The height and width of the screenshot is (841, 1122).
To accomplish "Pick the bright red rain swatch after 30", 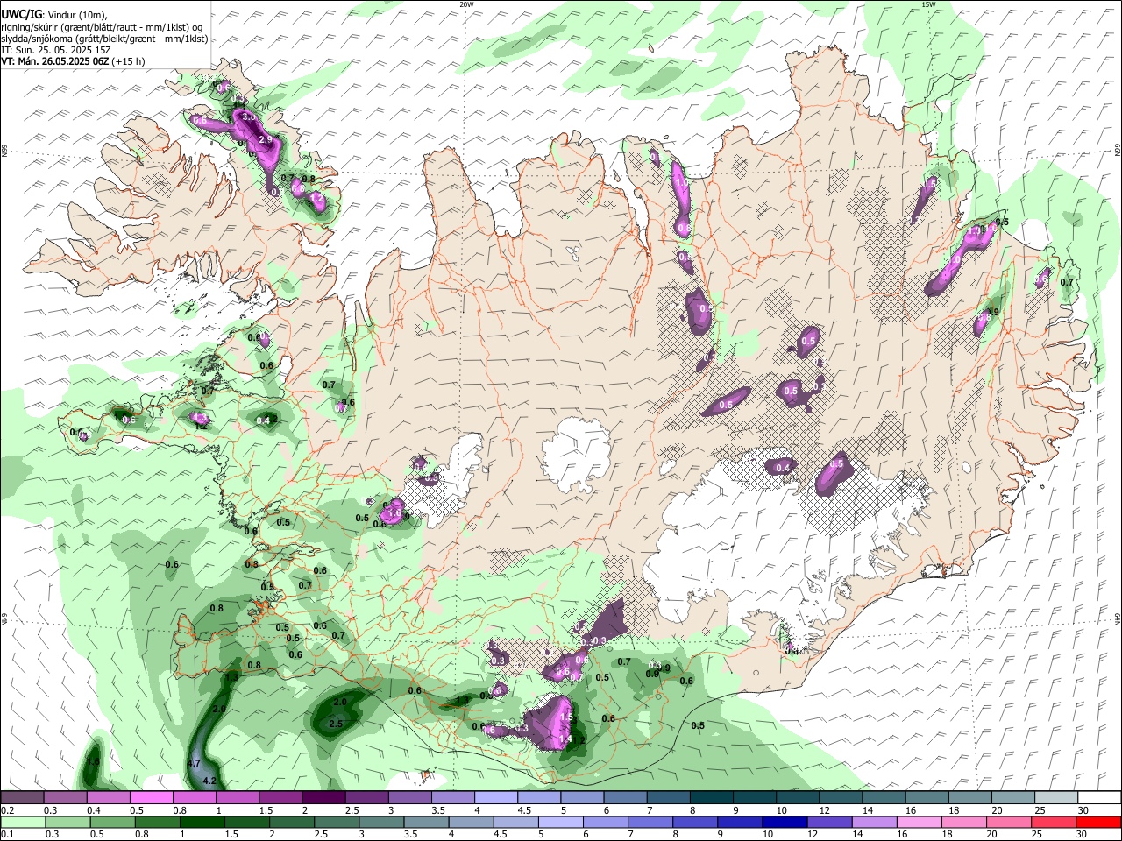I will [x=1099, y=822].
